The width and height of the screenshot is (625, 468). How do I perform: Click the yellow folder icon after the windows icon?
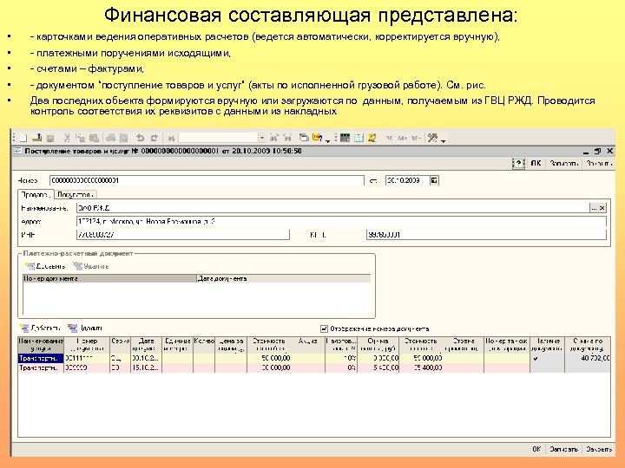[318, 138]
